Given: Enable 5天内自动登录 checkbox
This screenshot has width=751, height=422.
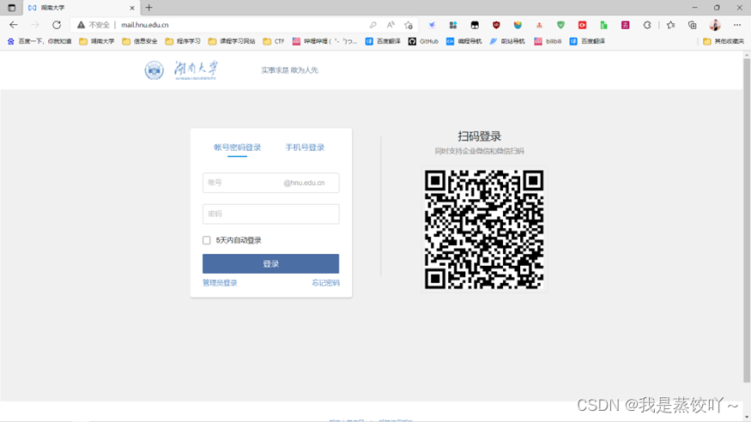Looking at the screenshot, I should [x=207, y=240].
